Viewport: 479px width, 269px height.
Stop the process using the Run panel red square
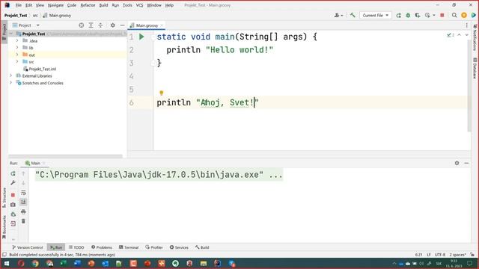pyautogui.click(x=13, y=195)
